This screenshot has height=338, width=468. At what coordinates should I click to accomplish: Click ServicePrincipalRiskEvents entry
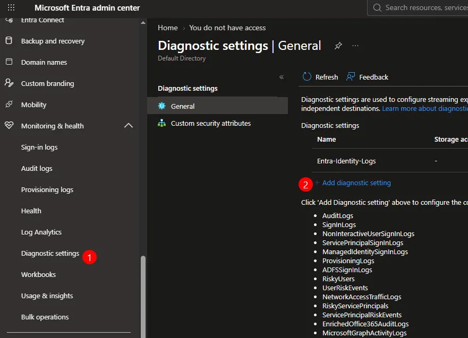pos(362,315)
